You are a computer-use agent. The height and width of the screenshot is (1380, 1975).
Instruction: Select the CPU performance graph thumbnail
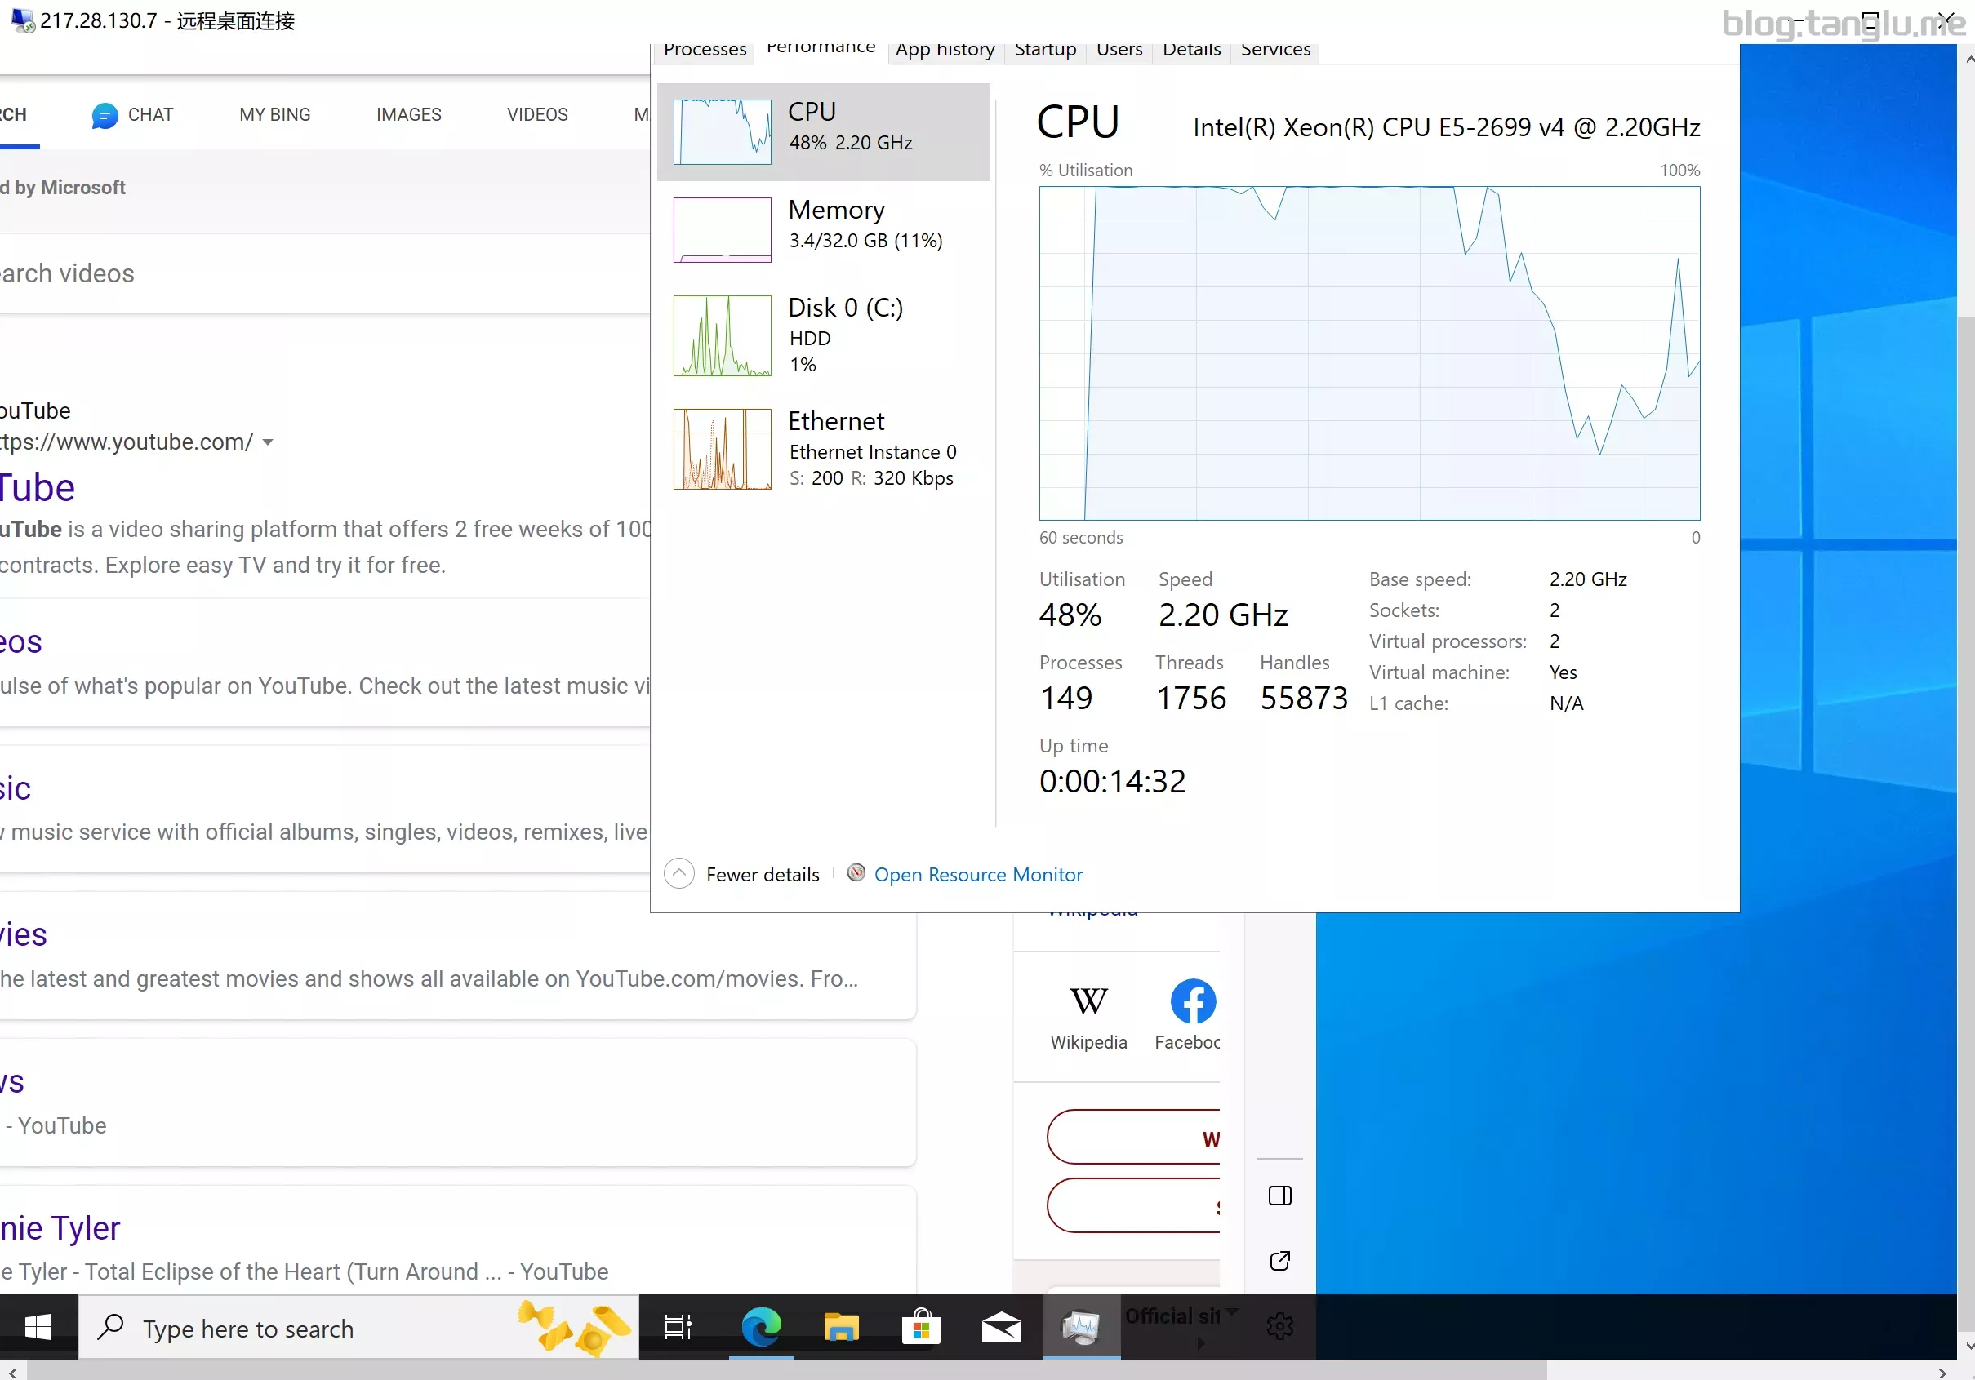tap(722, 131)
